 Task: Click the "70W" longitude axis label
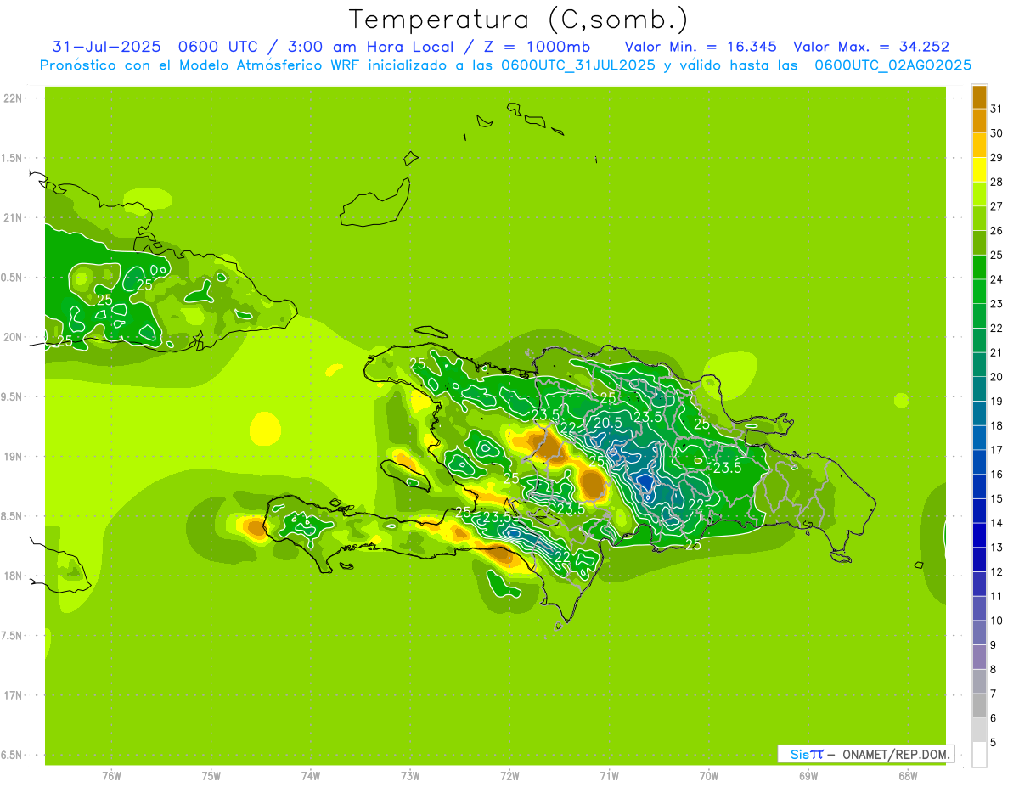[709, 776]
